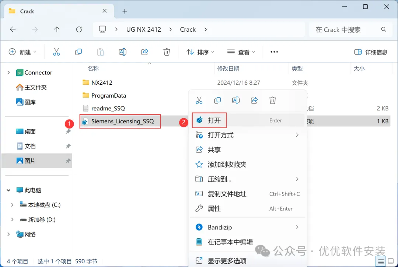Open the 查看 (View) dropdown
Viewport: 398px width, 267px height.
tap(241, 52)
